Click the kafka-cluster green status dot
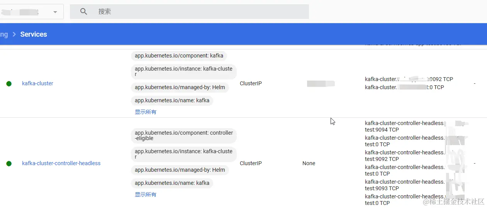 coord(9,84)
